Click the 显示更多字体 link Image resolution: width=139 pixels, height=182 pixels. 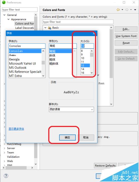click(x=16, y=129)
